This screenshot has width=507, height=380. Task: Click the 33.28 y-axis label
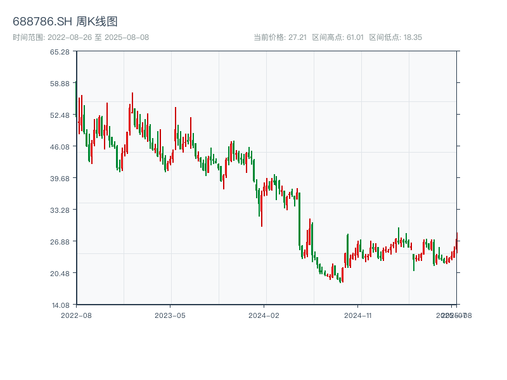pyautogui.click(x=60, y=210)
